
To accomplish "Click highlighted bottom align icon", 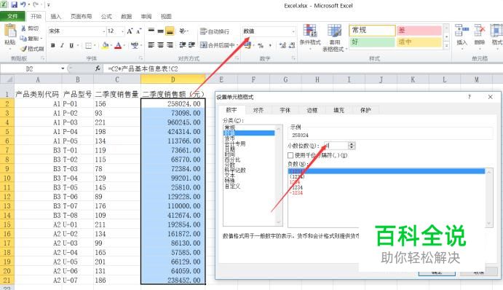I will pos(170,31).
